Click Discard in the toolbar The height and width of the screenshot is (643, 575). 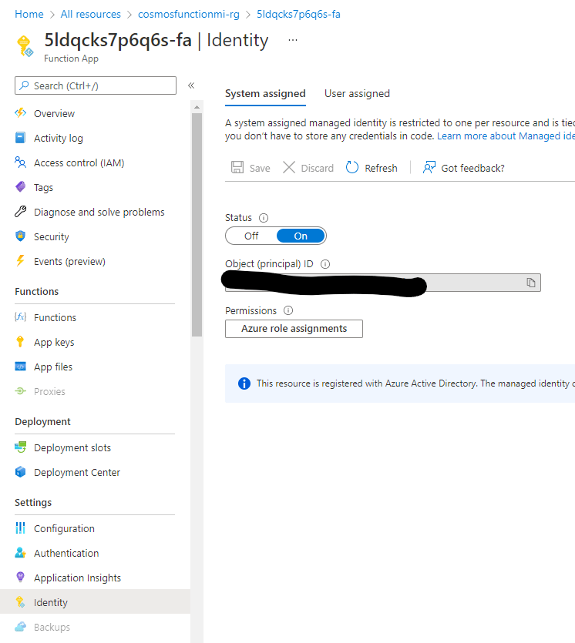tap(308, 168)
